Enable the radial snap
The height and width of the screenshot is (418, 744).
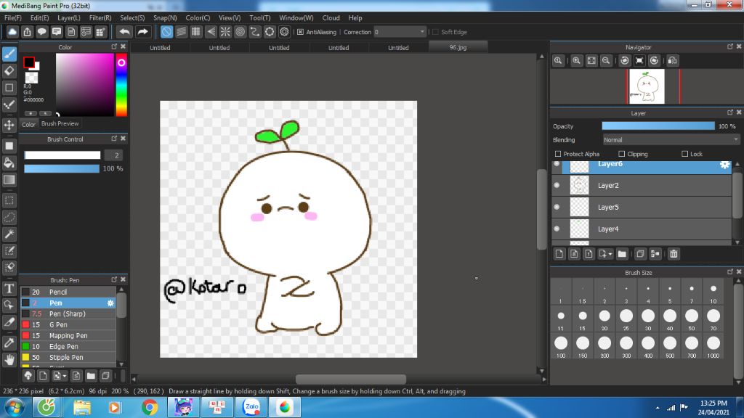(x=225, y=32)
